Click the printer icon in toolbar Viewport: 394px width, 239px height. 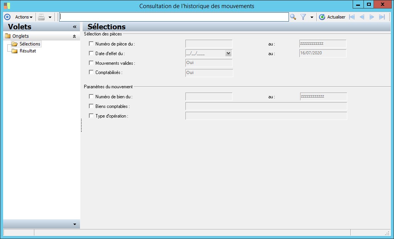[41, 17]
